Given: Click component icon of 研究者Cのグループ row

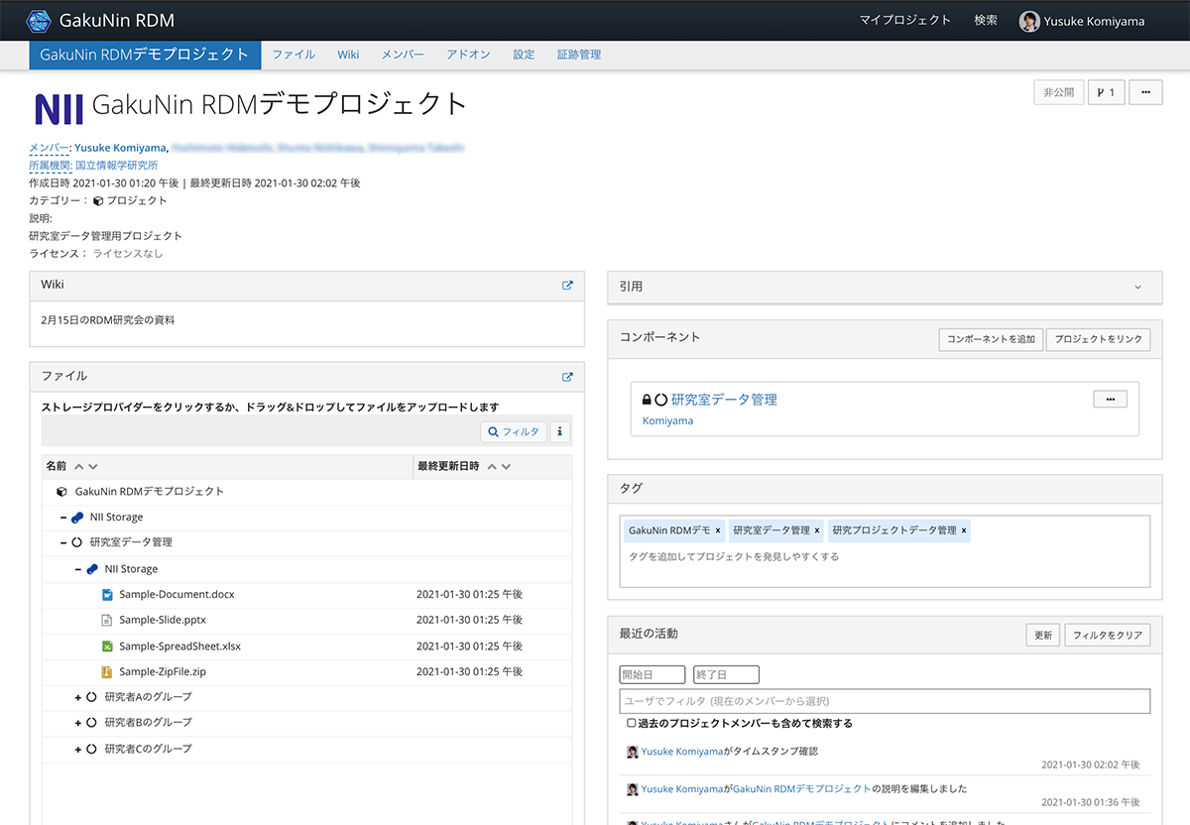Looking at the screenshot, I should pyautogui.click(x=91, y=749).
